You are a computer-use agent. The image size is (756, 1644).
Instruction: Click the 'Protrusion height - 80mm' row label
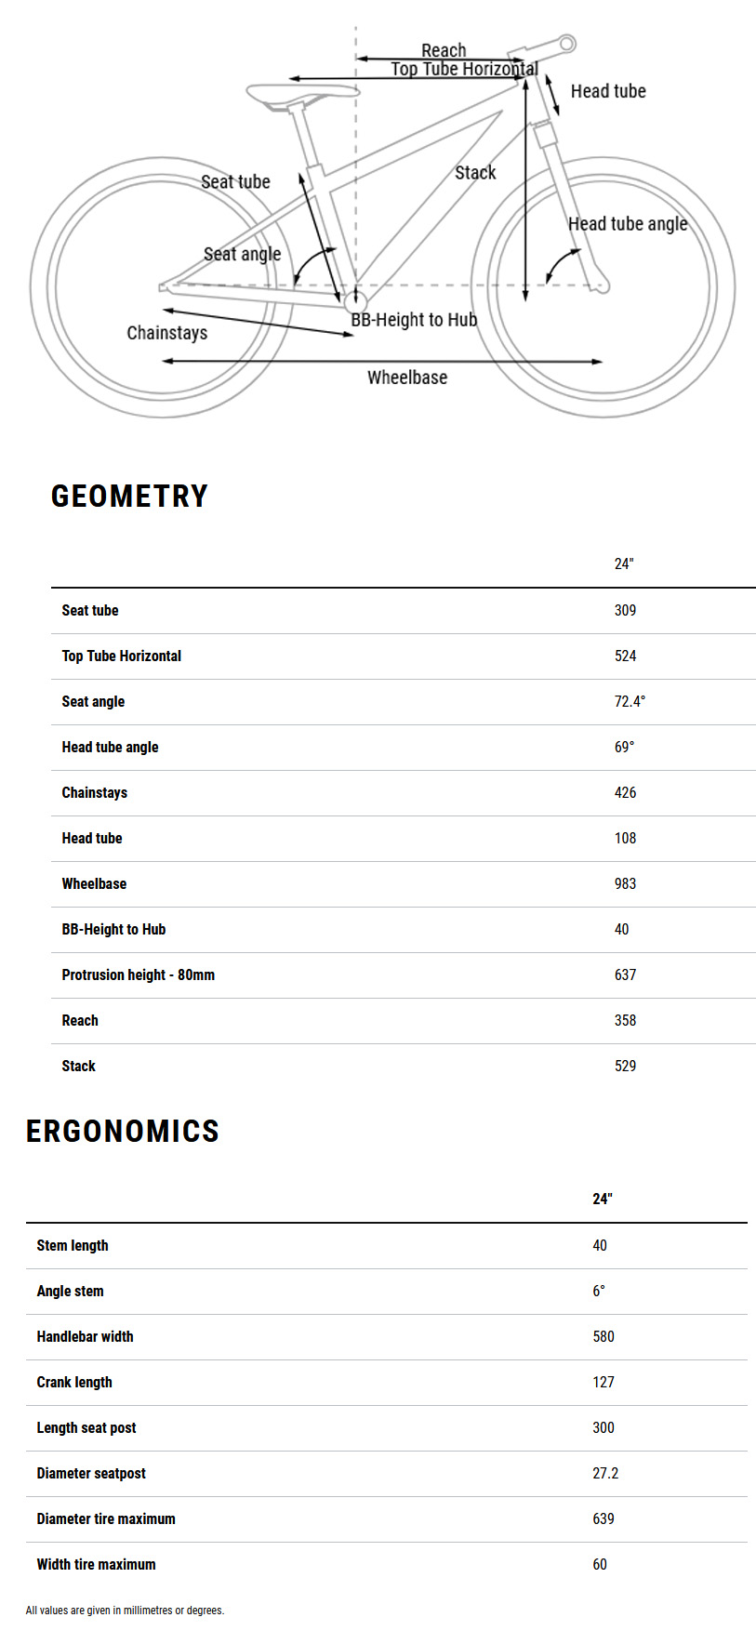pos(138,975)
